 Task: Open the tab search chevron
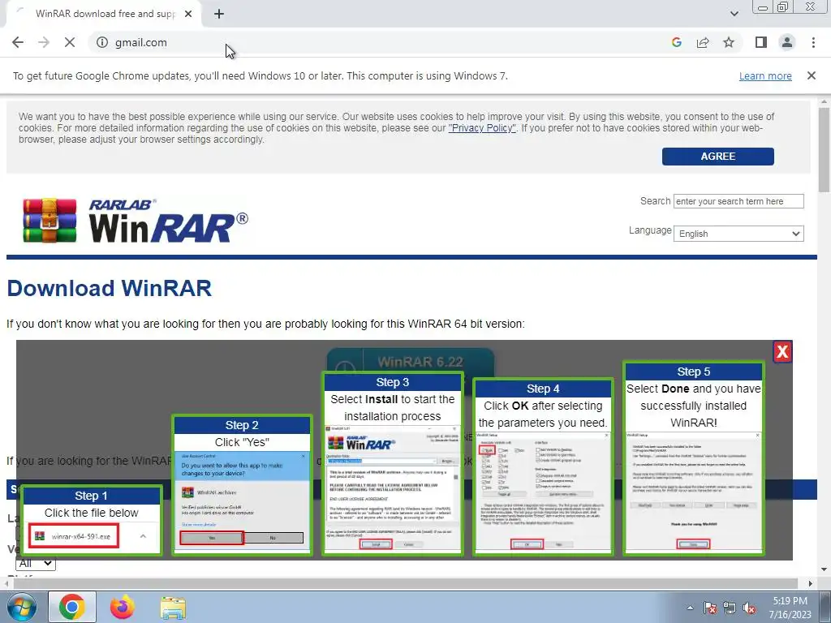(734, 15)
